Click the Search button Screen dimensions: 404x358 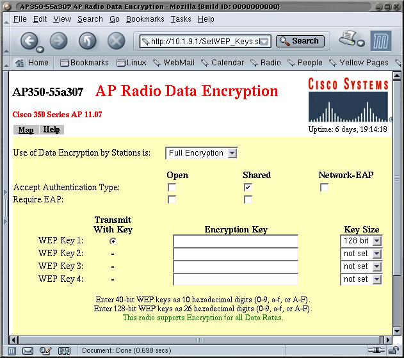coord(300,41)
